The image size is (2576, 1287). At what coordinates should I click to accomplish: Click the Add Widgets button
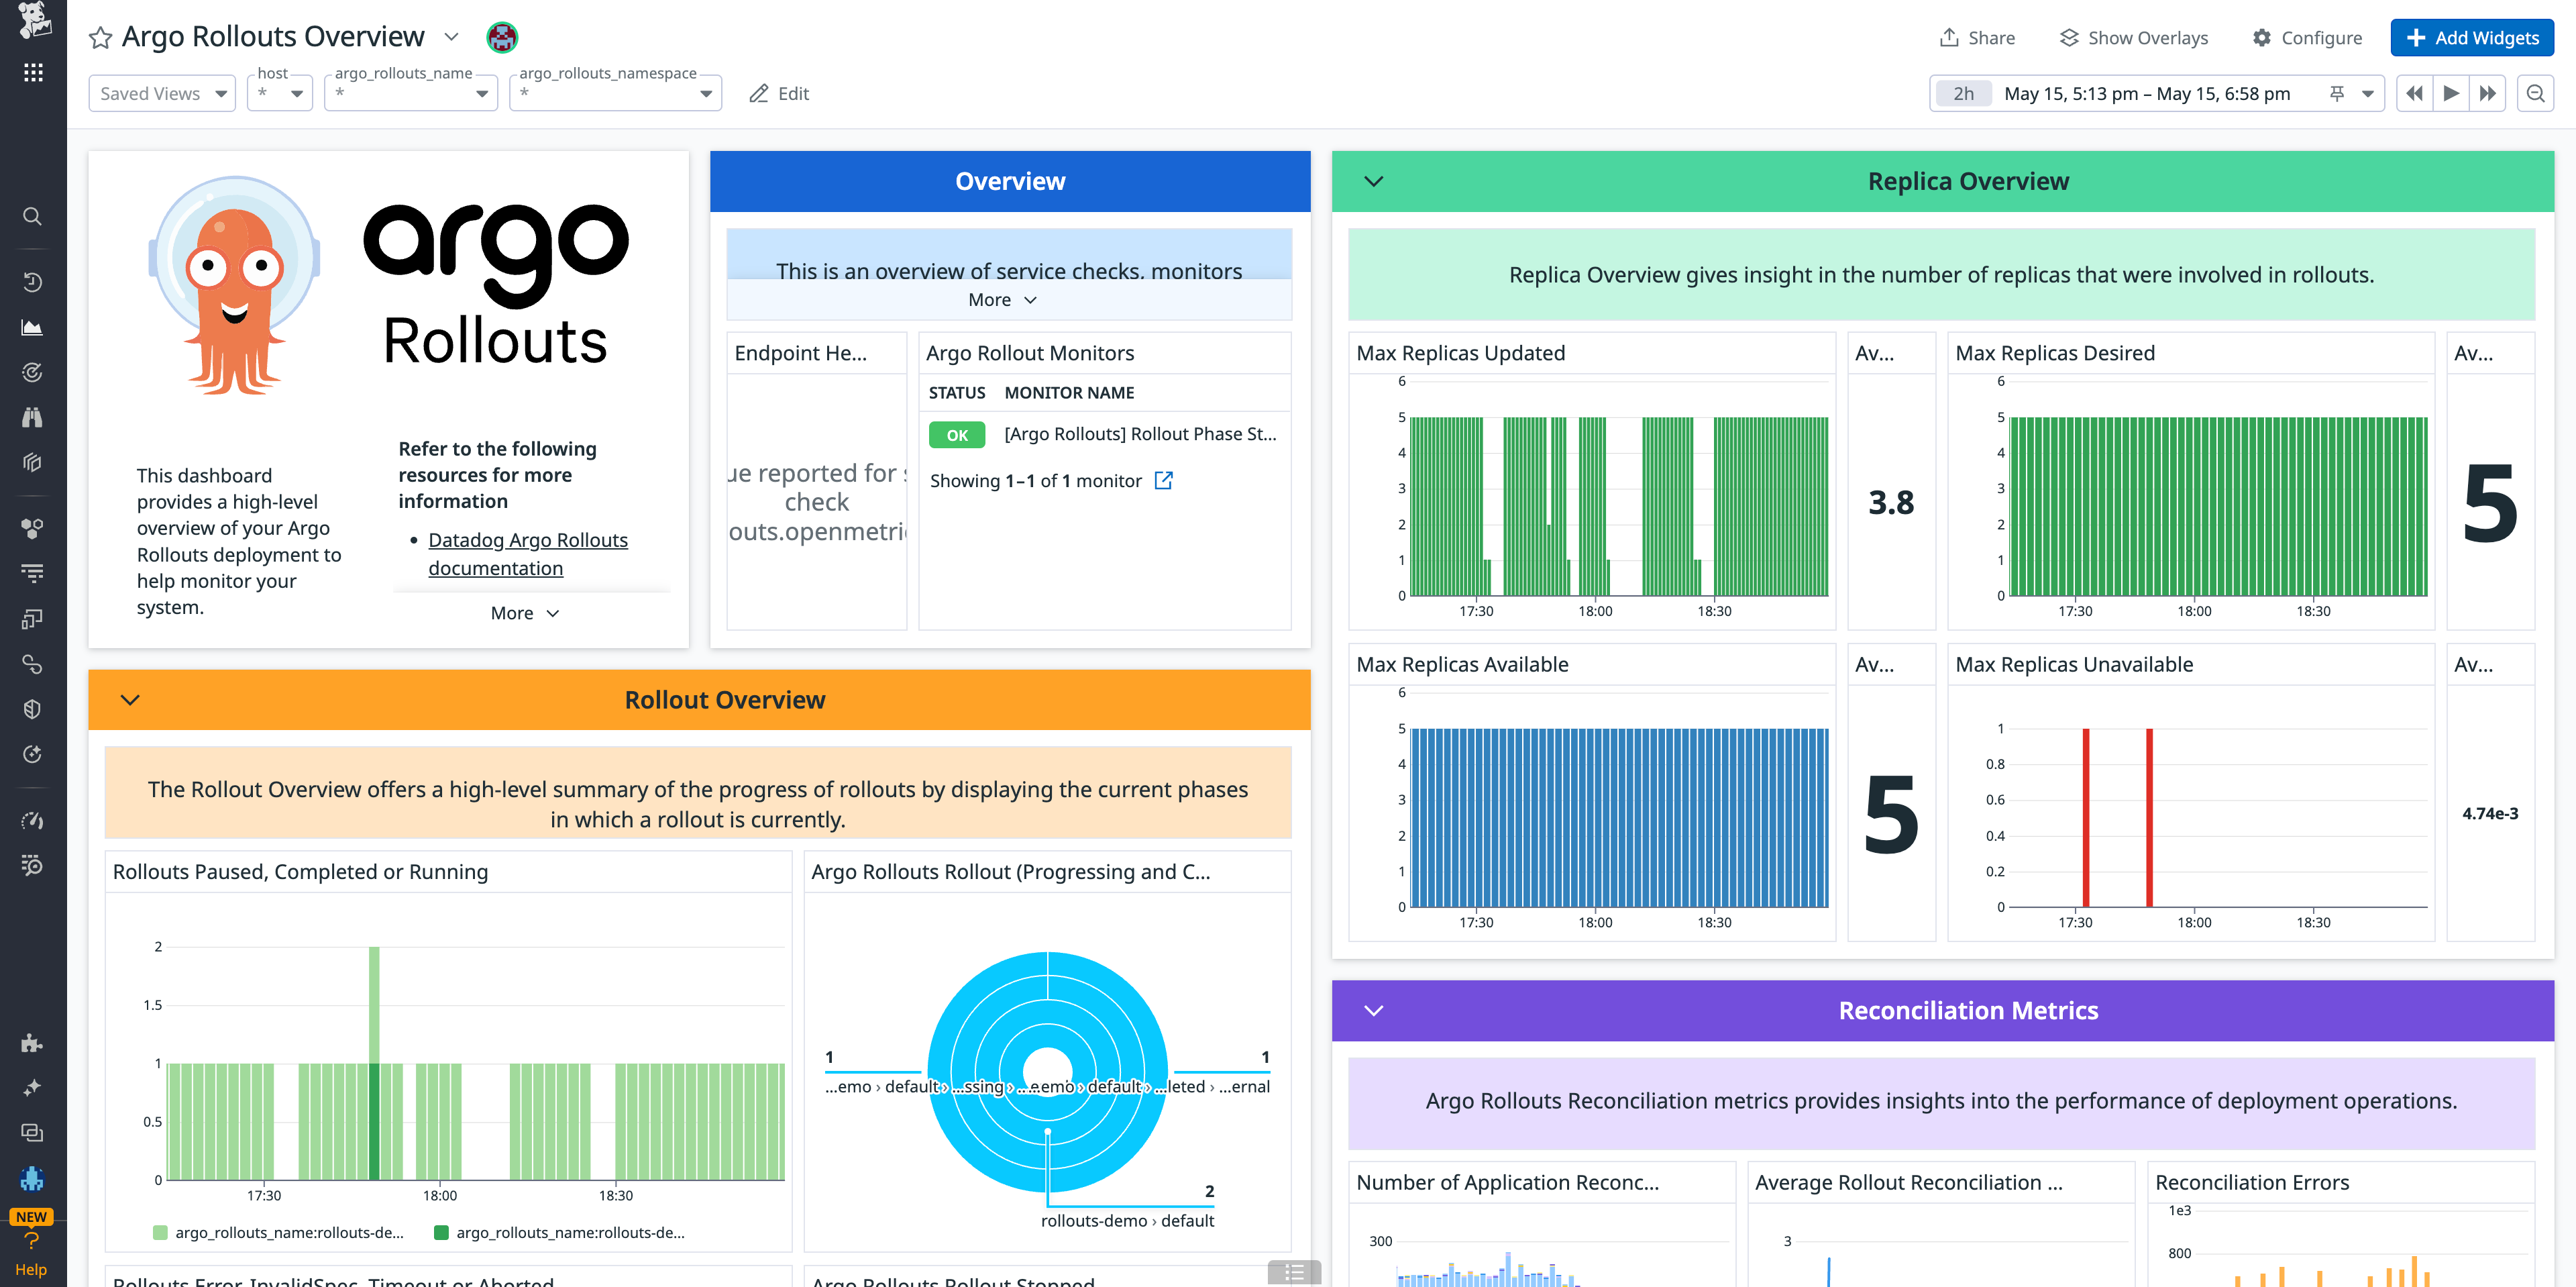pyautogui.click(x=2471, y=37)
